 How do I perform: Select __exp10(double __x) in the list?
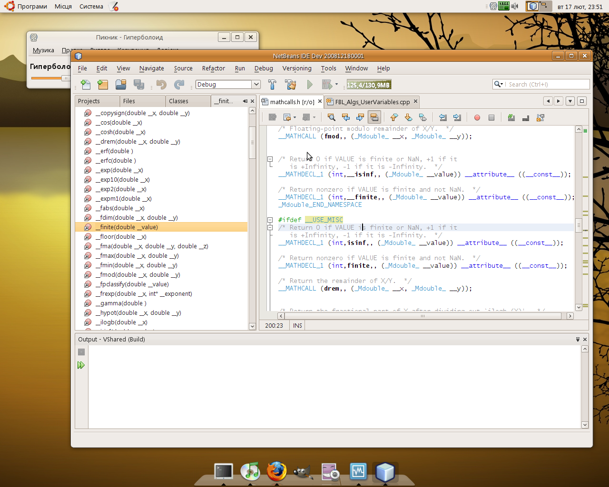tap(122, 180)
